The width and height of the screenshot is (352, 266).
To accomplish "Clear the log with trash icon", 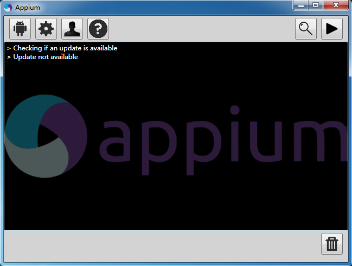I will [x=332, y=244].
